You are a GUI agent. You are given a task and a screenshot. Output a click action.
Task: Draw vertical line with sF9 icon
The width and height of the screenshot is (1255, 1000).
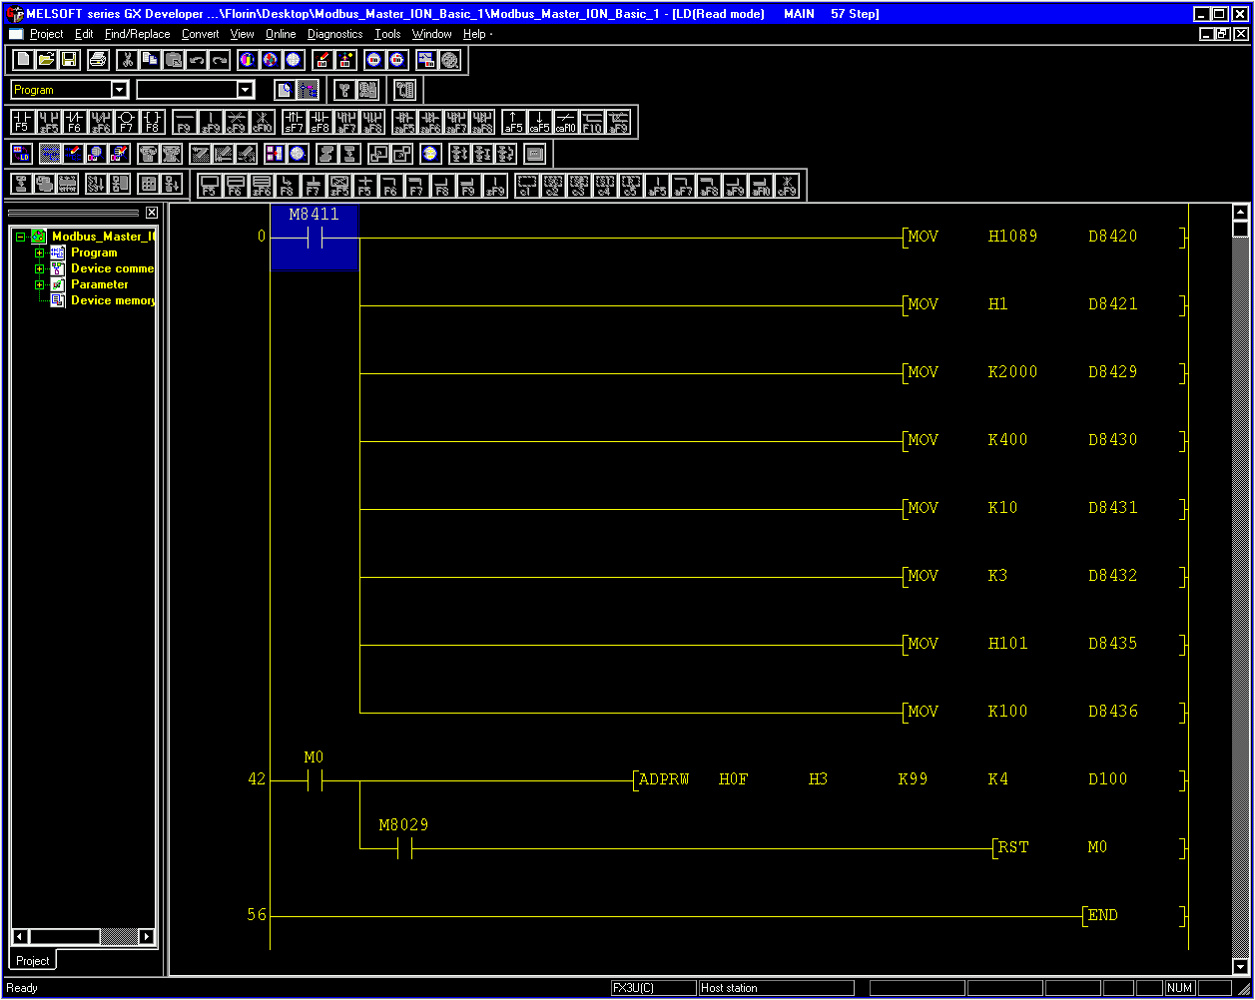tap(211, 123)
